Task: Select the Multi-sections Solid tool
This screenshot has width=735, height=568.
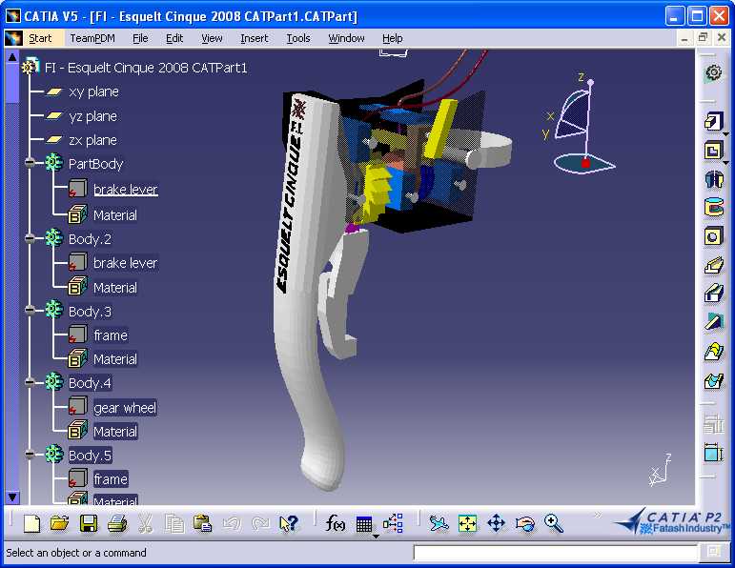Action: point(713,352)
